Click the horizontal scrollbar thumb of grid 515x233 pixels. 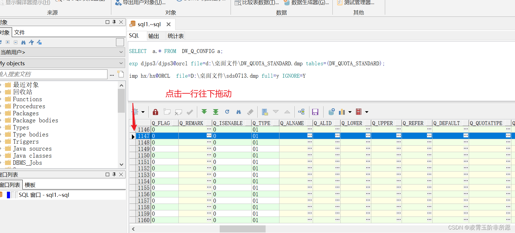(243, 229)
